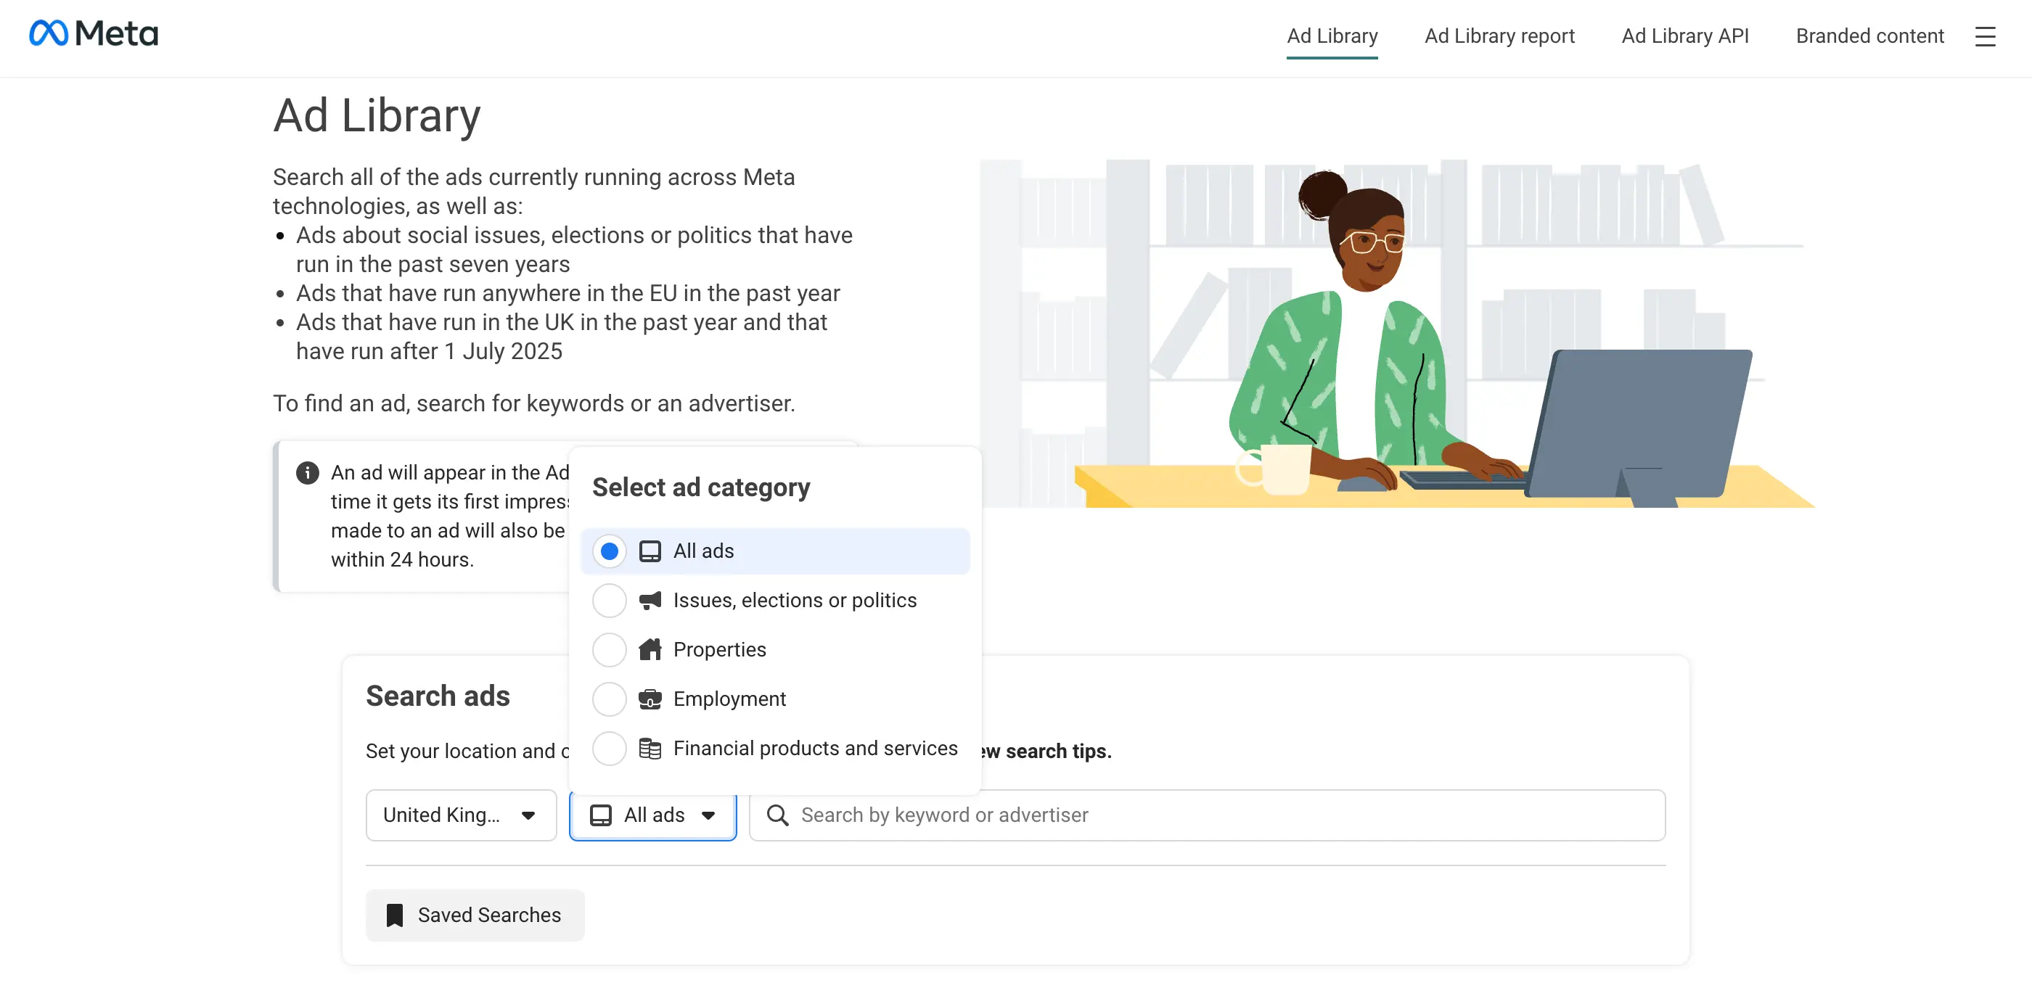Select the All ads radio button
Screen dimensions: 2032x988
609,551
